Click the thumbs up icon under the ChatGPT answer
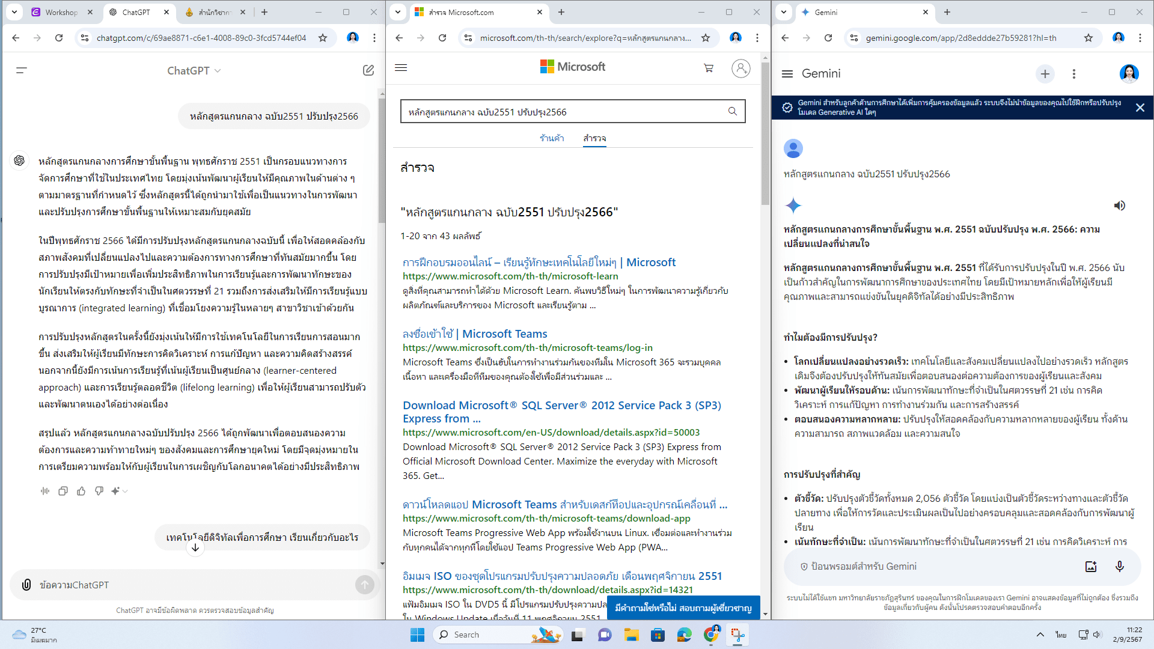Viewport: 1154px width, 649px height. pyautogui.click(x=81, y=491)
